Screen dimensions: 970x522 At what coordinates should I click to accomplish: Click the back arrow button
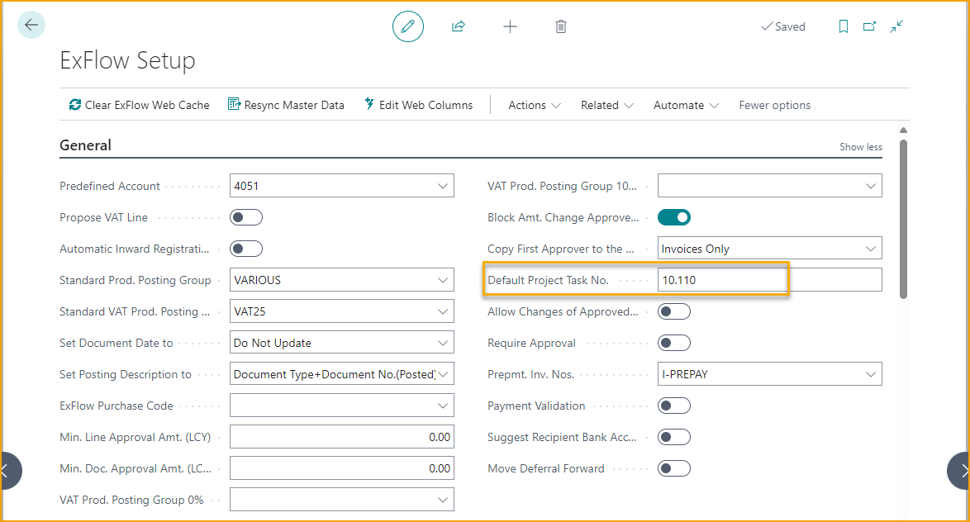[31, 26]
